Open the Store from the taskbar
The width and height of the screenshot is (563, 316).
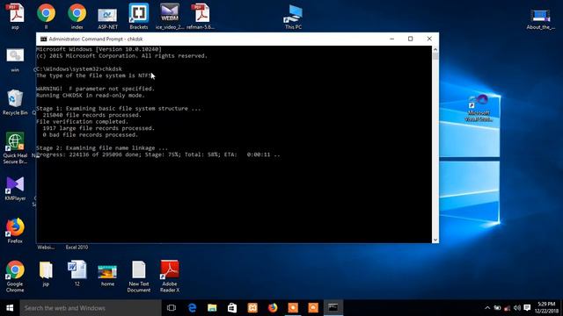(x=232, y=308)
